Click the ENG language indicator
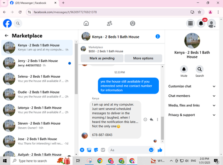The width and height of the screenshot is (223, 165). [x=193, y=161]
